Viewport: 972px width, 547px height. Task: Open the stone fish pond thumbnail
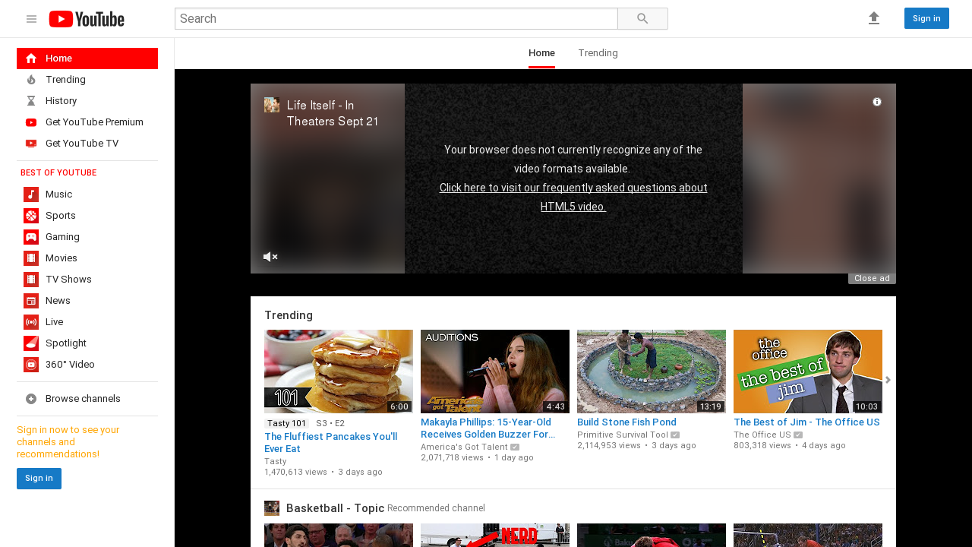(x=652, y=372)
